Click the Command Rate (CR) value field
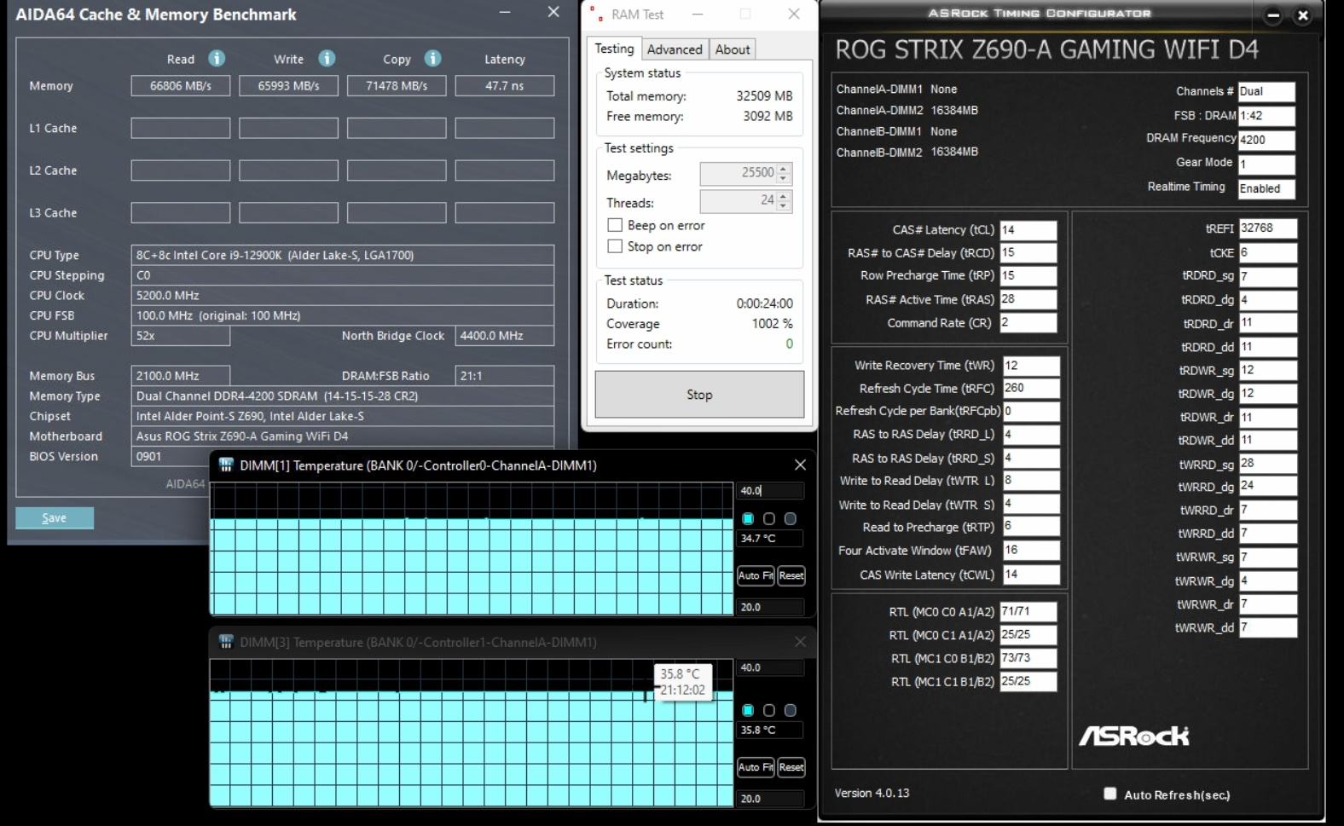The image size is (1344, 826). (x=1028, y=322)
